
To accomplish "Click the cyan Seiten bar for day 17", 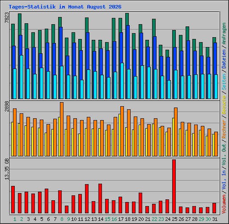I will (122, 81).
